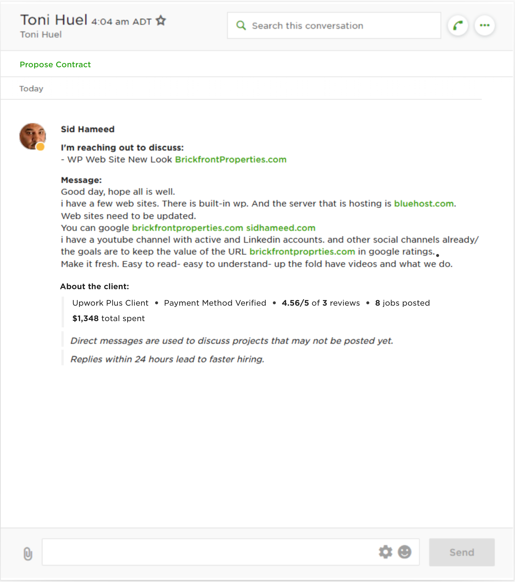515x582 pixels.
Task: Click Propose Contract link
Action: click(x=55, y=65)
